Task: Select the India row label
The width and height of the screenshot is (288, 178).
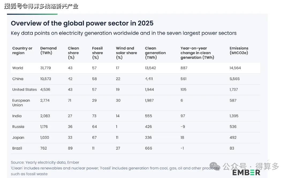Action: (x=17, y=116)
